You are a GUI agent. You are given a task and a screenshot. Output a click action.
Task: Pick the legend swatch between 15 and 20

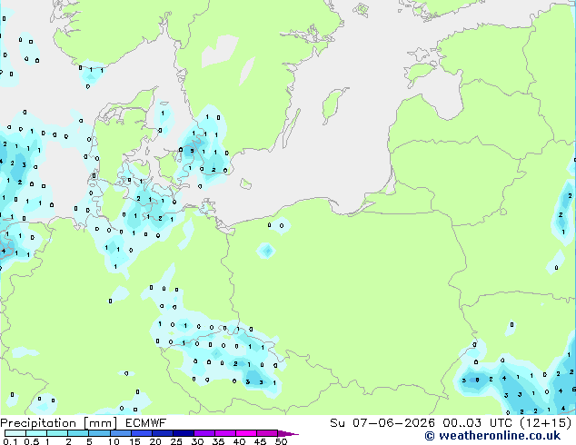(142, 433)
